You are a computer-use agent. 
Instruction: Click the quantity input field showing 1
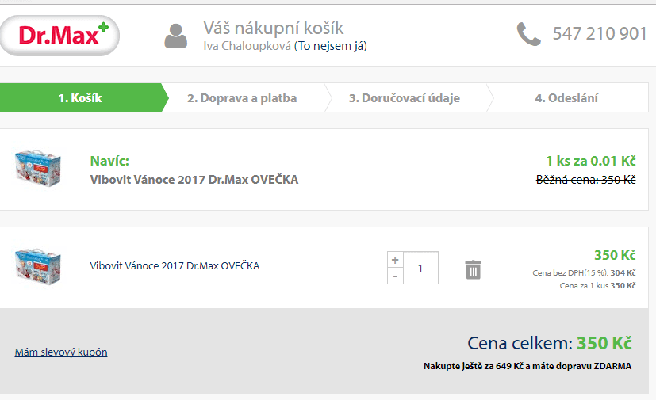tap(420, 268)
